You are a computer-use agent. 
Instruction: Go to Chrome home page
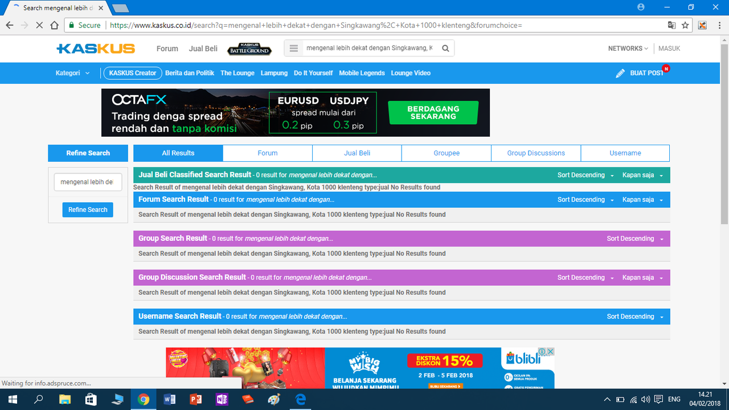(54, 25)
